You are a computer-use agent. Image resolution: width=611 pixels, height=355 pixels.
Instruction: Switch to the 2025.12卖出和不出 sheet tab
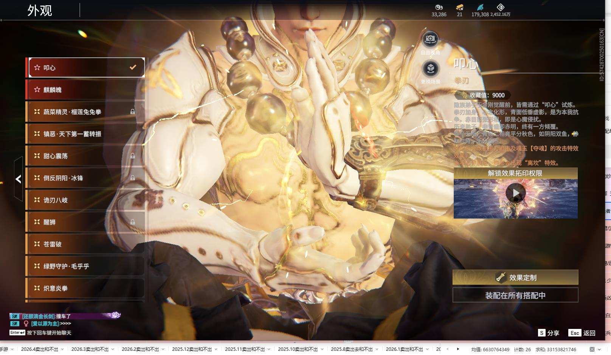click(x=192, y=349)
